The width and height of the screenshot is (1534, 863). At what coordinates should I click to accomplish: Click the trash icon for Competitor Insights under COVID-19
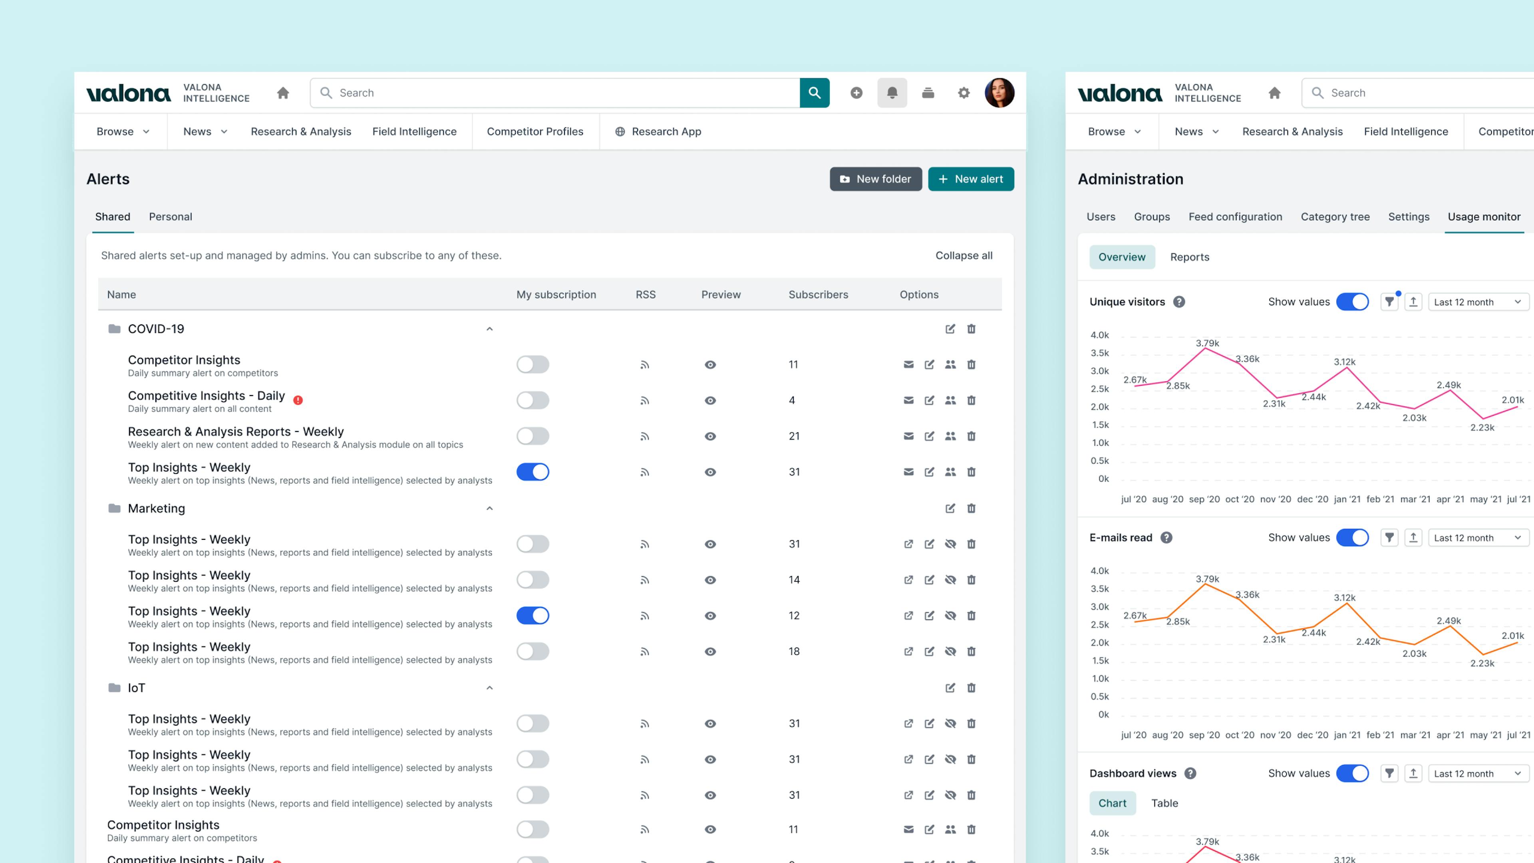pyautogui.click(x=971, y=364)
